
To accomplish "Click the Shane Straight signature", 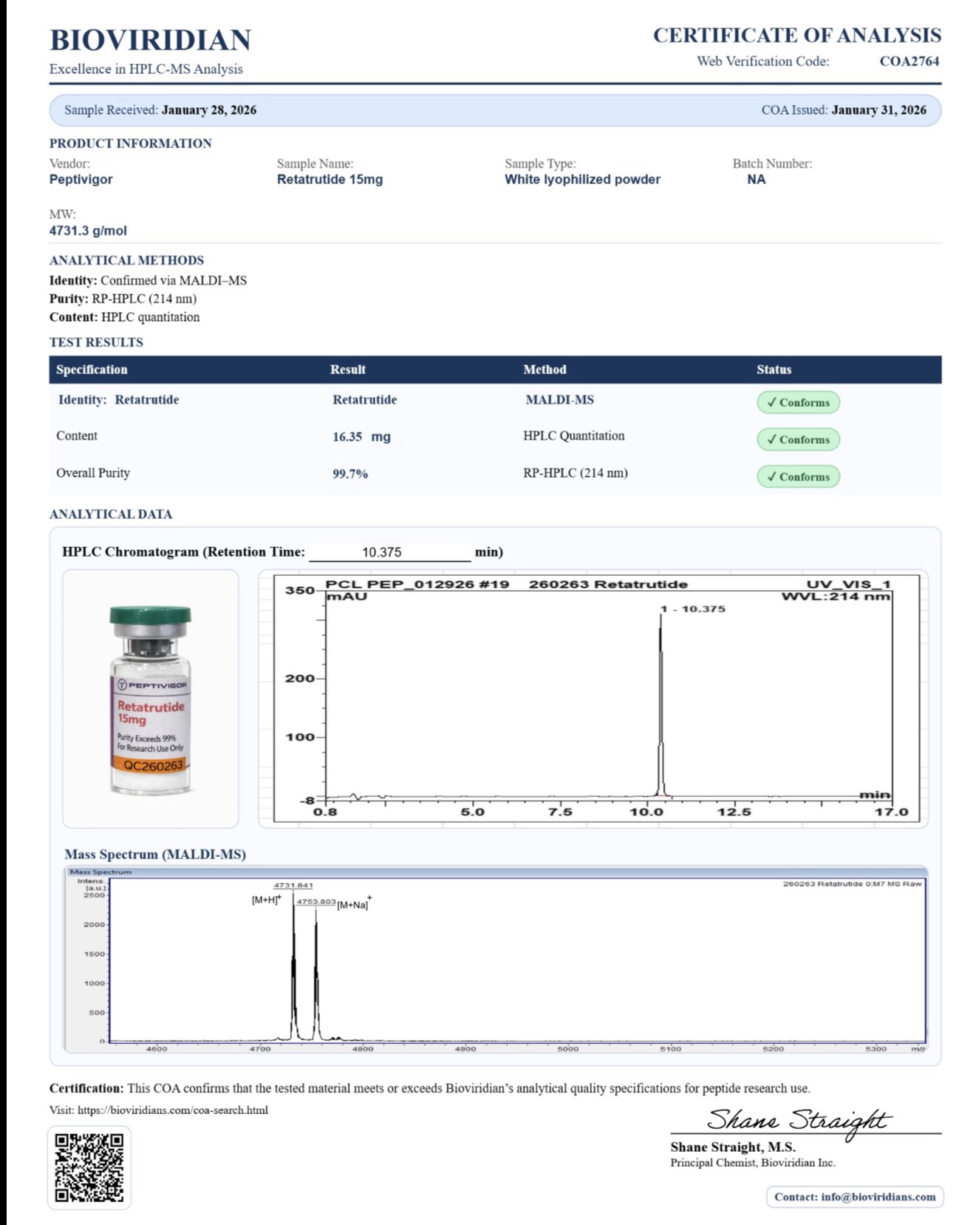I will coord(799,1121).
